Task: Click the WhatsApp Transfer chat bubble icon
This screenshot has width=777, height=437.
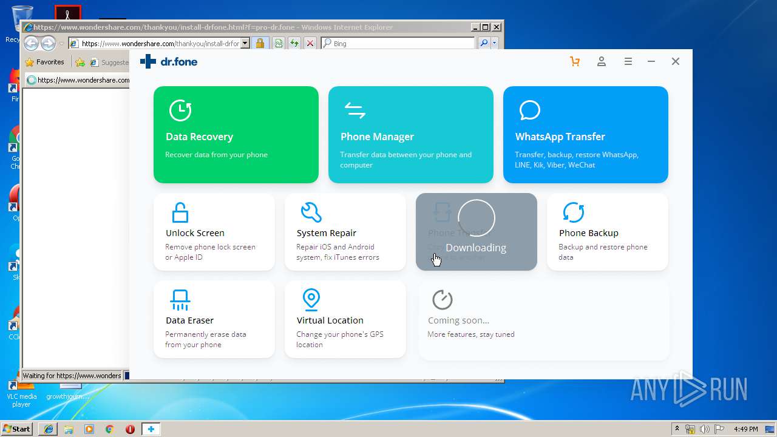Action: (x=529, y=110)
